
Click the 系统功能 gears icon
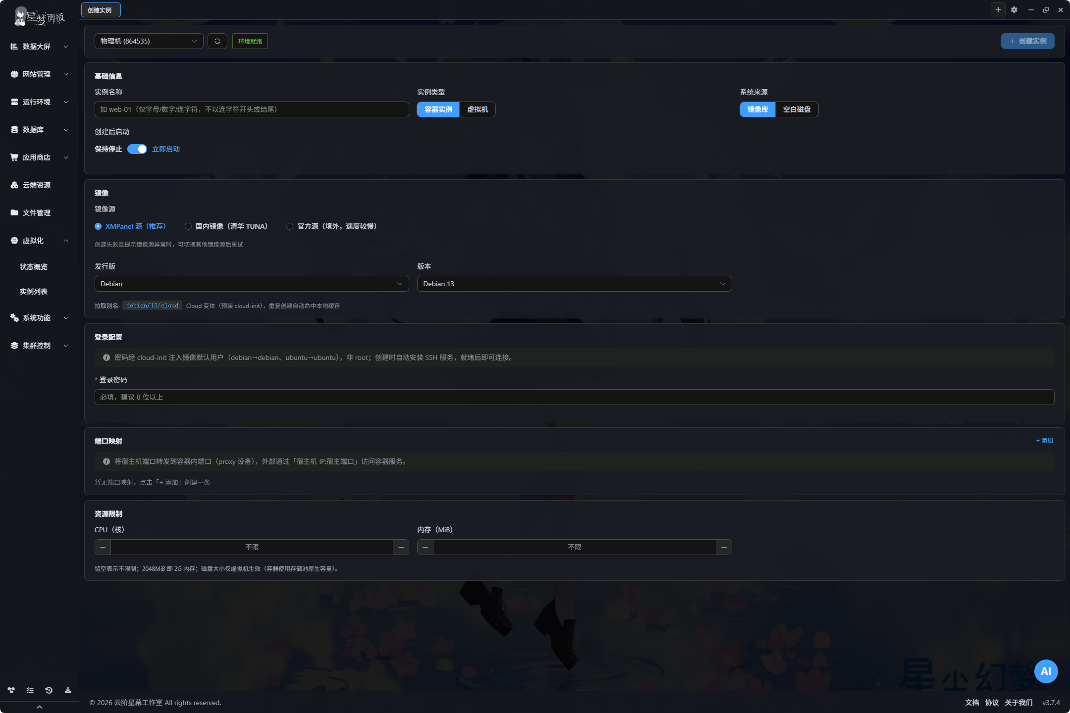click(x=14, y=318)
